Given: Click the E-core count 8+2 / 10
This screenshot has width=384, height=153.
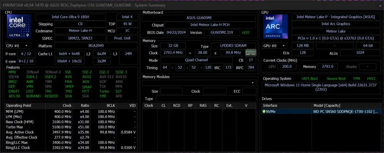Looking at the screenshot, I should [x=26, y=61].
